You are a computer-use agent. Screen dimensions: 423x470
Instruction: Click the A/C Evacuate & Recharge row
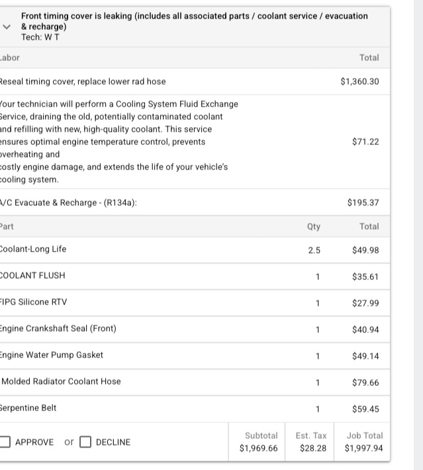(69, 203)
